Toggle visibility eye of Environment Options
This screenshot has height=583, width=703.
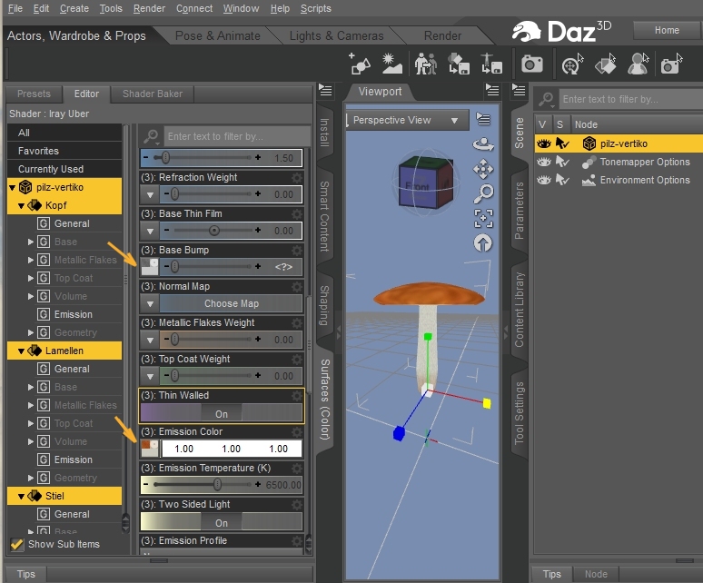pyautogui.click(x=544, y=180)
